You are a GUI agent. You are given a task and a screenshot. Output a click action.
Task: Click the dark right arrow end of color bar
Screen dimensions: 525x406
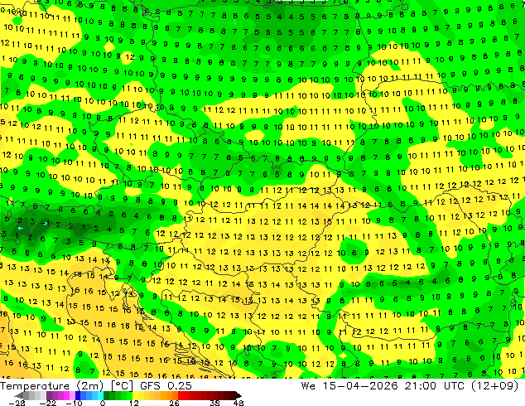click(238, 395)
